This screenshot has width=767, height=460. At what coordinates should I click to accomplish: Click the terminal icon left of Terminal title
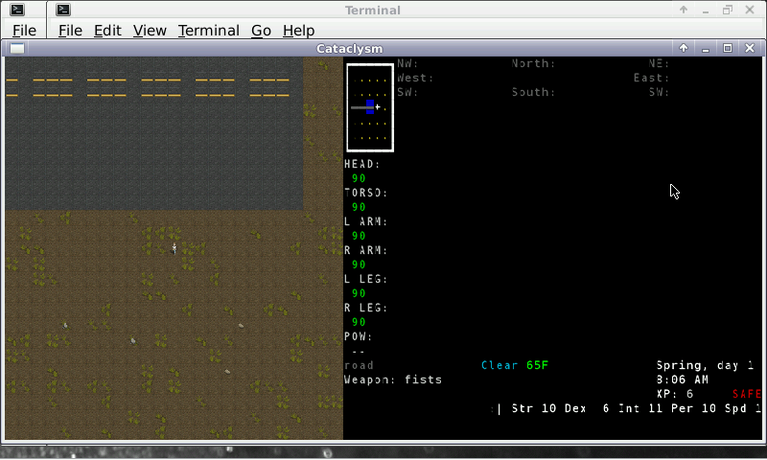62,11
